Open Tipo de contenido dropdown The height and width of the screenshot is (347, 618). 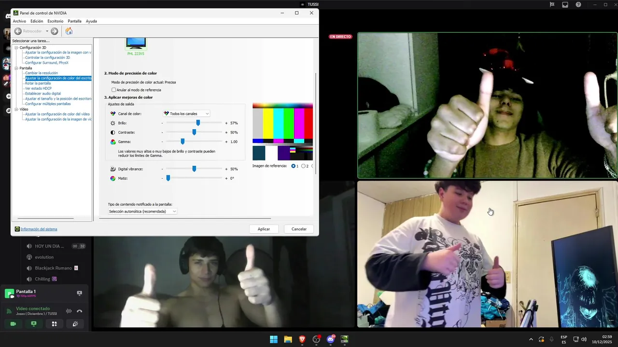[142, 211]
